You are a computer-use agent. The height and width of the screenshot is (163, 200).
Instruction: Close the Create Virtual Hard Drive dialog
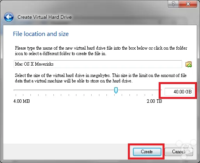[x=188, y=4]
